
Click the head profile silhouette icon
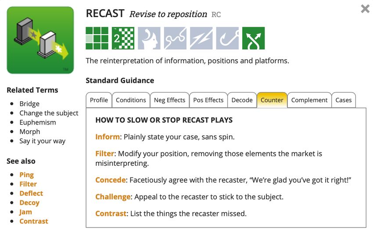149,38
